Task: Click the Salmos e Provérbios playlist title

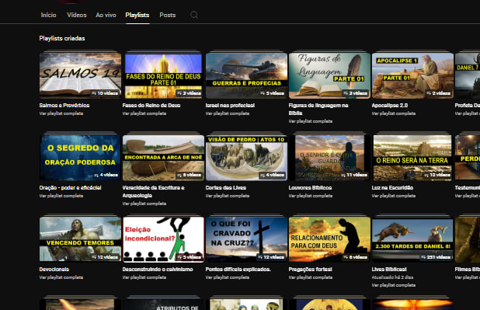Action: 64,106
